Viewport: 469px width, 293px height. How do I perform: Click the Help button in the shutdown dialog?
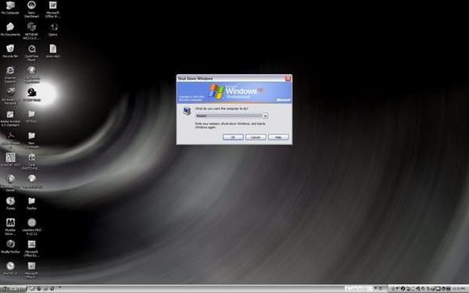278,137
